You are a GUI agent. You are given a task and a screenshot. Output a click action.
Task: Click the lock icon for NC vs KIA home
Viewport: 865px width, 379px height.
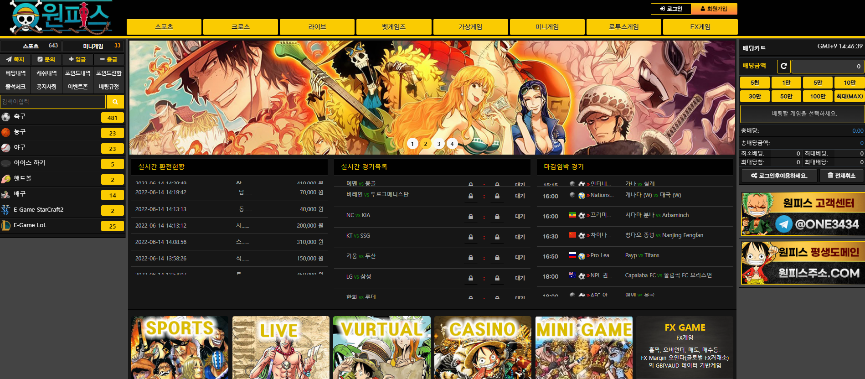(x=471, y=217)
